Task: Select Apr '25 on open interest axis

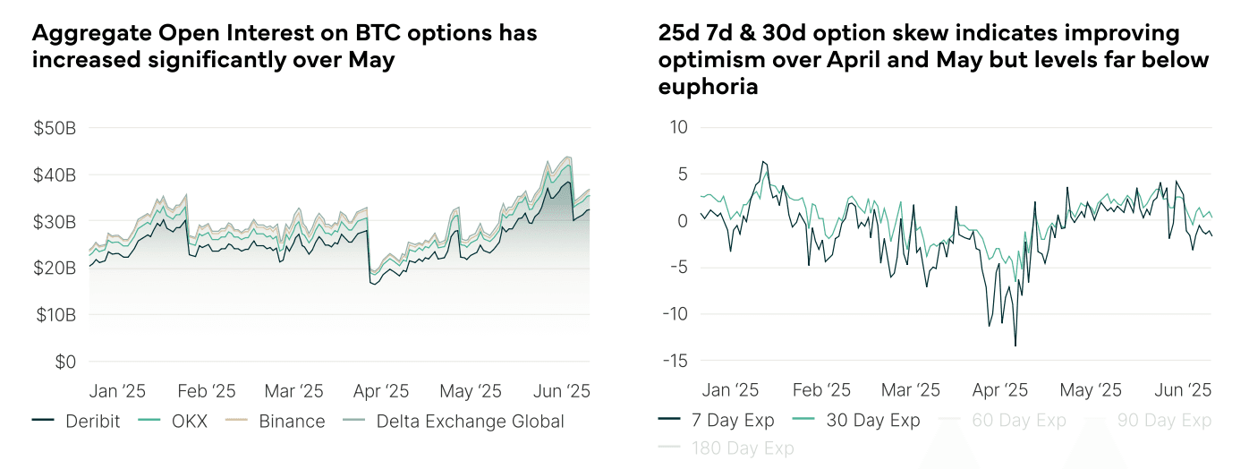Action: tap(380, 391)
